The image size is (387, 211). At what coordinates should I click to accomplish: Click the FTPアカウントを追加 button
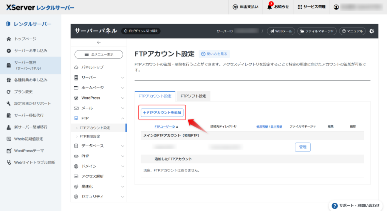(162, 113)
